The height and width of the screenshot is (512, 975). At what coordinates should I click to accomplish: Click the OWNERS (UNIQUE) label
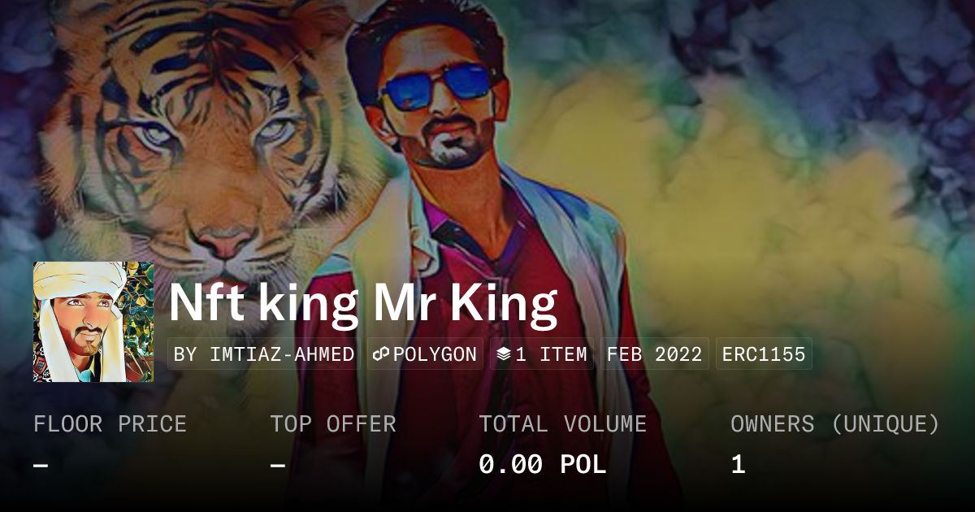pyautogui.click(x=835, y=424)
